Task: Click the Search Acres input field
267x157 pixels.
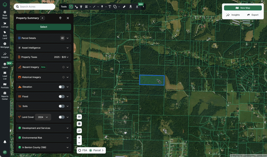Action: [x=35, y=7]
